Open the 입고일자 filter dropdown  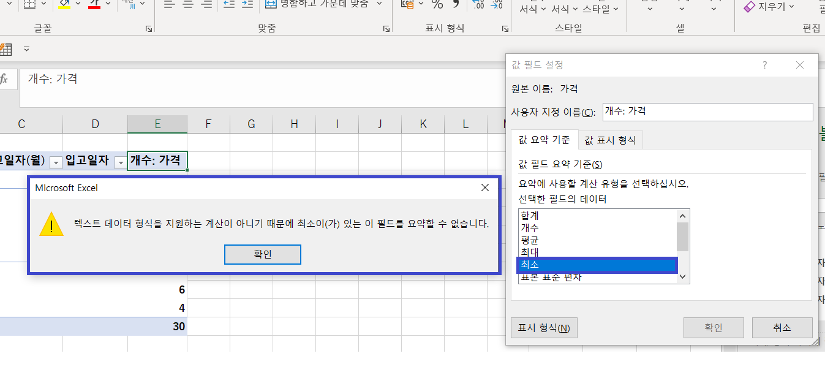pyautogui.click(x=121, y=162)
